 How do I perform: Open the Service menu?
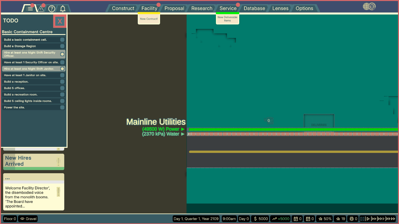pyautogui.click(x=228, y=8)
